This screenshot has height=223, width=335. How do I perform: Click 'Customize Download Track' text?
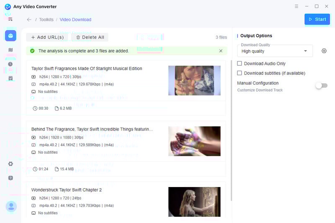260,90
